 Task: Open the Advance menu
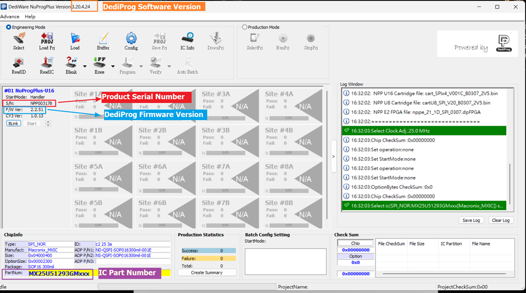tap(10, 16)
